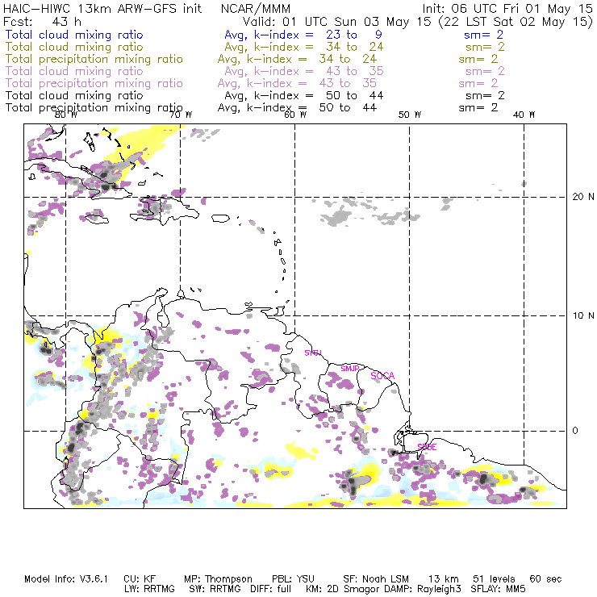Screen dimensions: 597x597
Task: Click 'SF: Noah LSM' footer entry
Action: coord(376,579)
